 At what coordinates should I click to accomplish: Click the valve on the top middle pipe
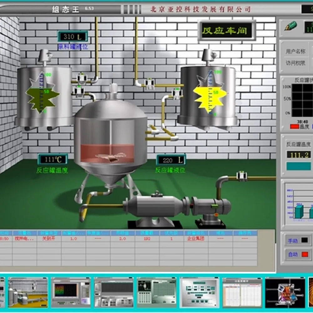(149, 83)
